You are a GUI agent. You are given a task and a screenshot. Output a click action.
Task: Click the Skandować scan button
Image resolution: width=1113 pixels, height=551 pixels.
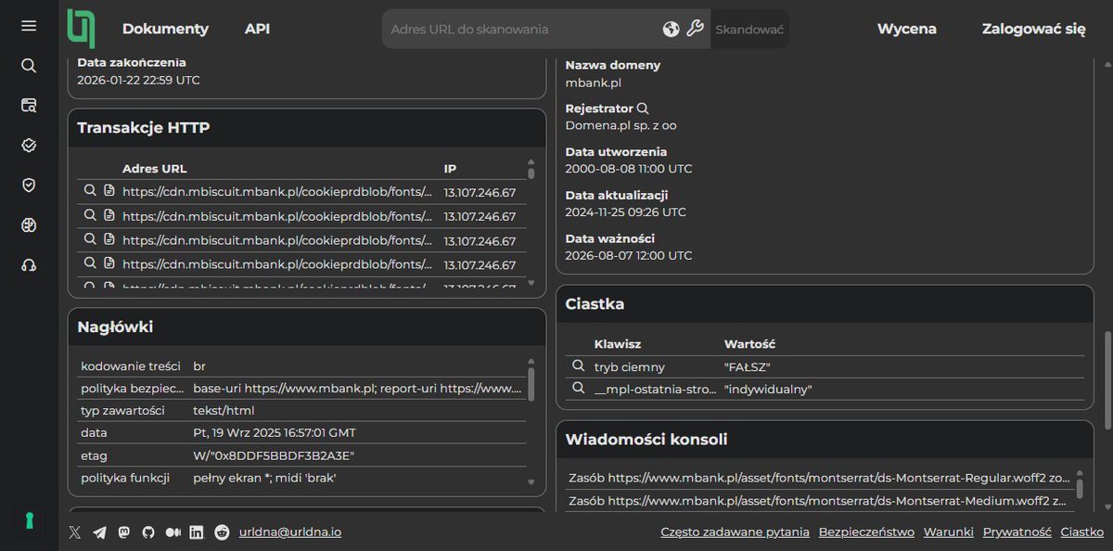coord(749,29)
